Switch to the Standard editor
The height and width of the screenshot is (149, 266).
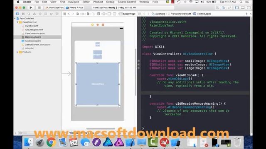217,8
